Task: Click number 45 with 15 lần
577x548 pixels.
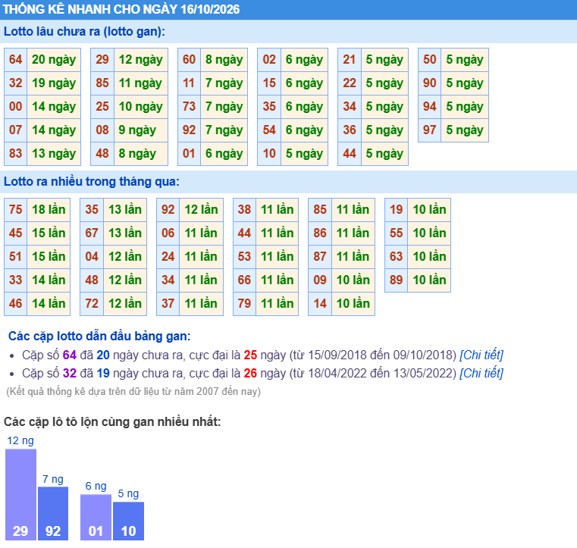Action: tap(15, 233)
